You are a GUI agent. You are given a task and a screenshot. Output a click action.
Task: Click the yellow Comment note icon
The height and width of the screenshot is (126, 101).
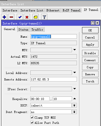pos(35,17)
